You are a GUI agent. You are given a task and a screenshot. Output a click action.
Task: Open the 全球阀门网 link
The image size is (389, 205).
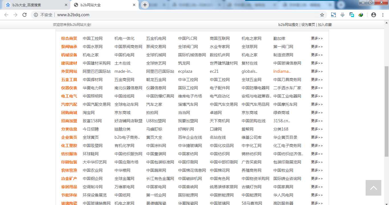pyautogui.click(x=188, y=47)
